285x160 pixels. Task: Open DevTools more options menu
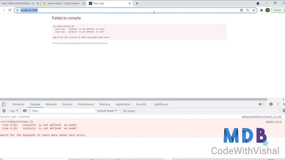(278, 104)
